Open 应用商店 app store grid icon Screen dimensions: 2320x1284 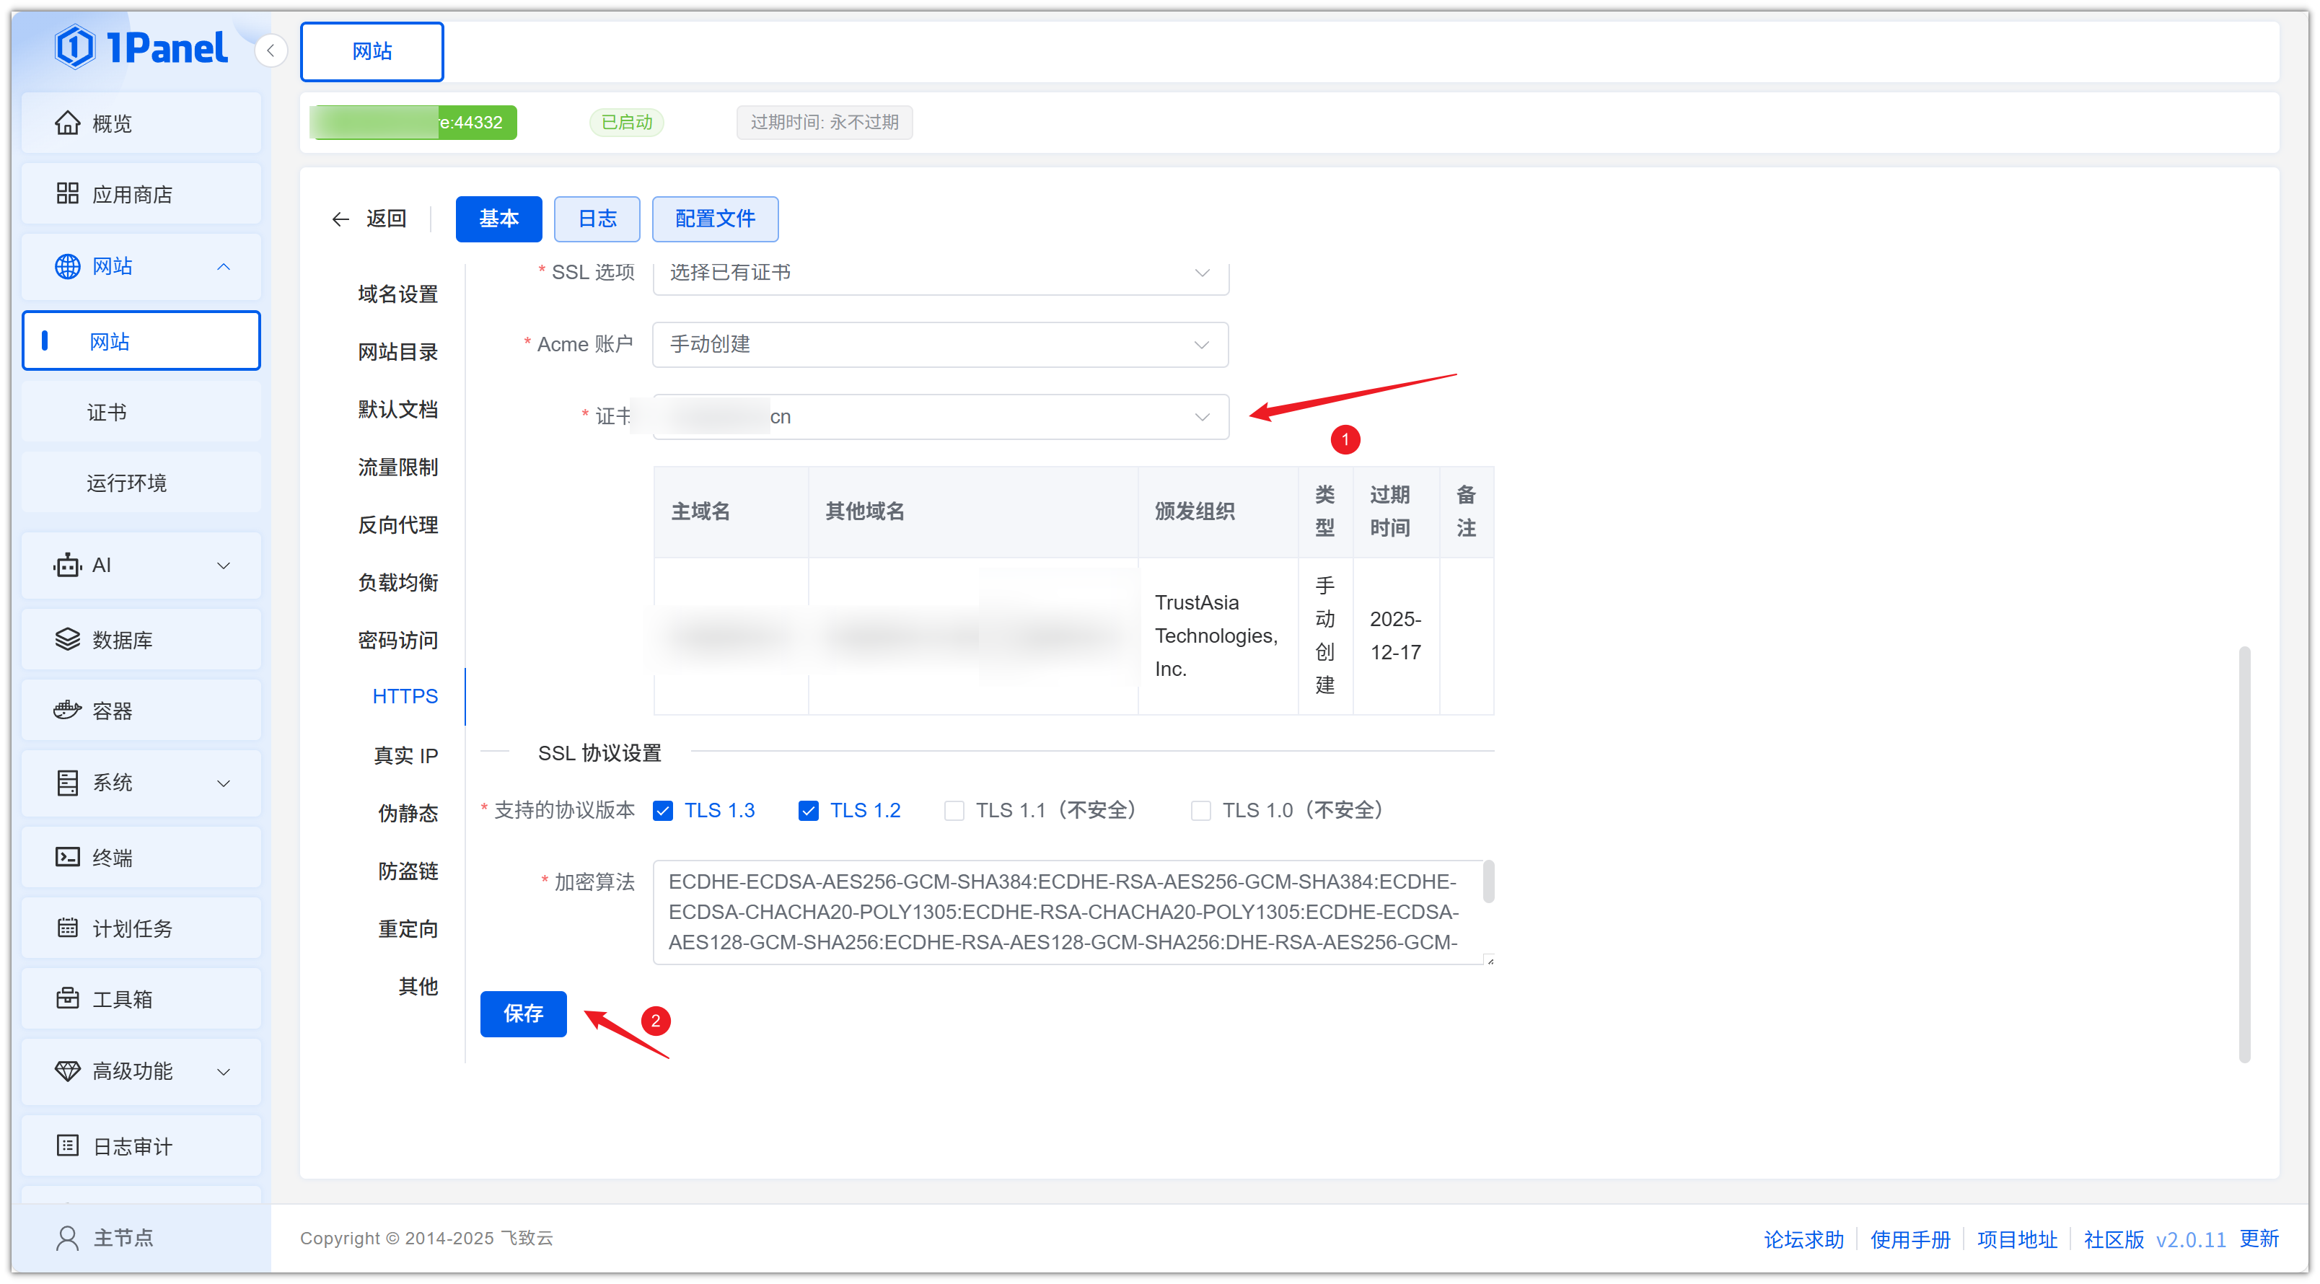[x=66, y=193]
